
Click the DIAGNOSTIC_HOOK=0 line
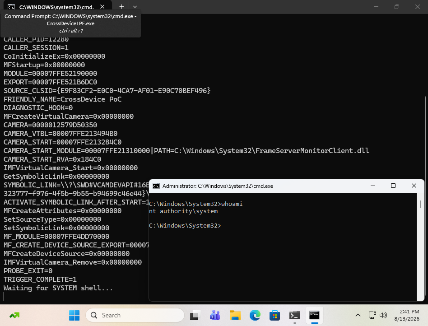click(x=38, y=108)
